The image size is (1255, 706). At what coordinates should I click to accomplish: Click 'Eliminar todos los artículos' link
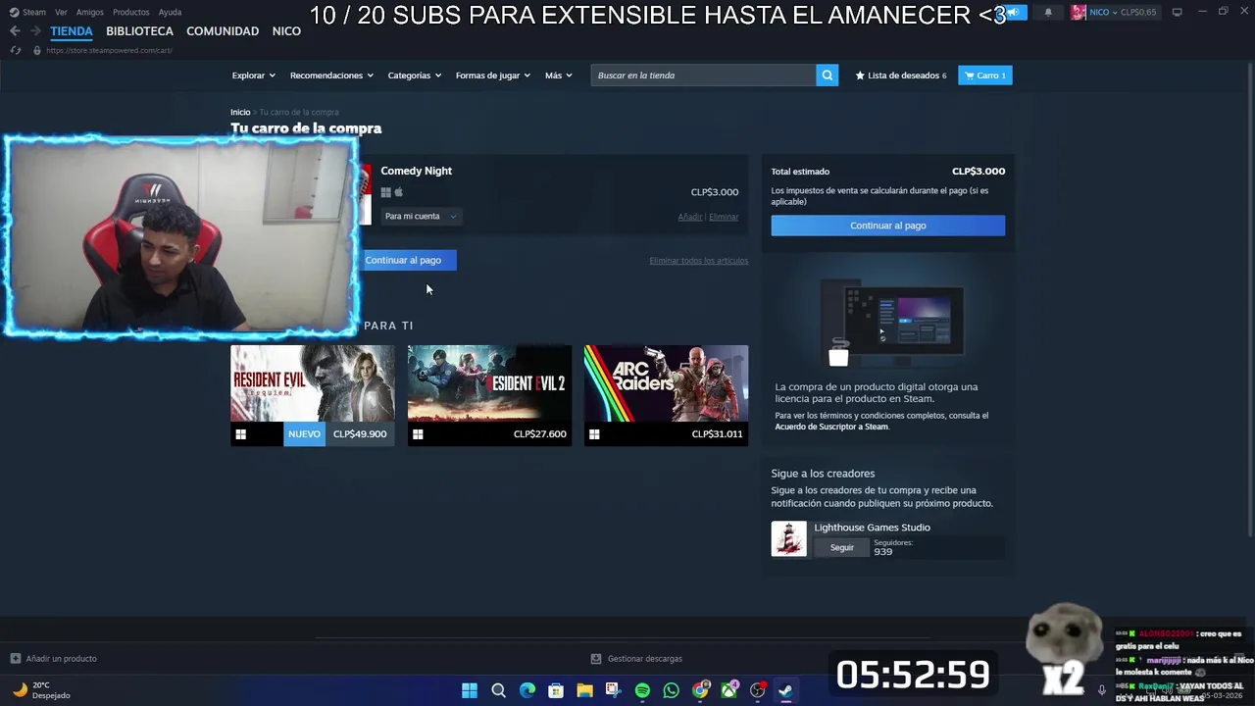pos(698,261)
